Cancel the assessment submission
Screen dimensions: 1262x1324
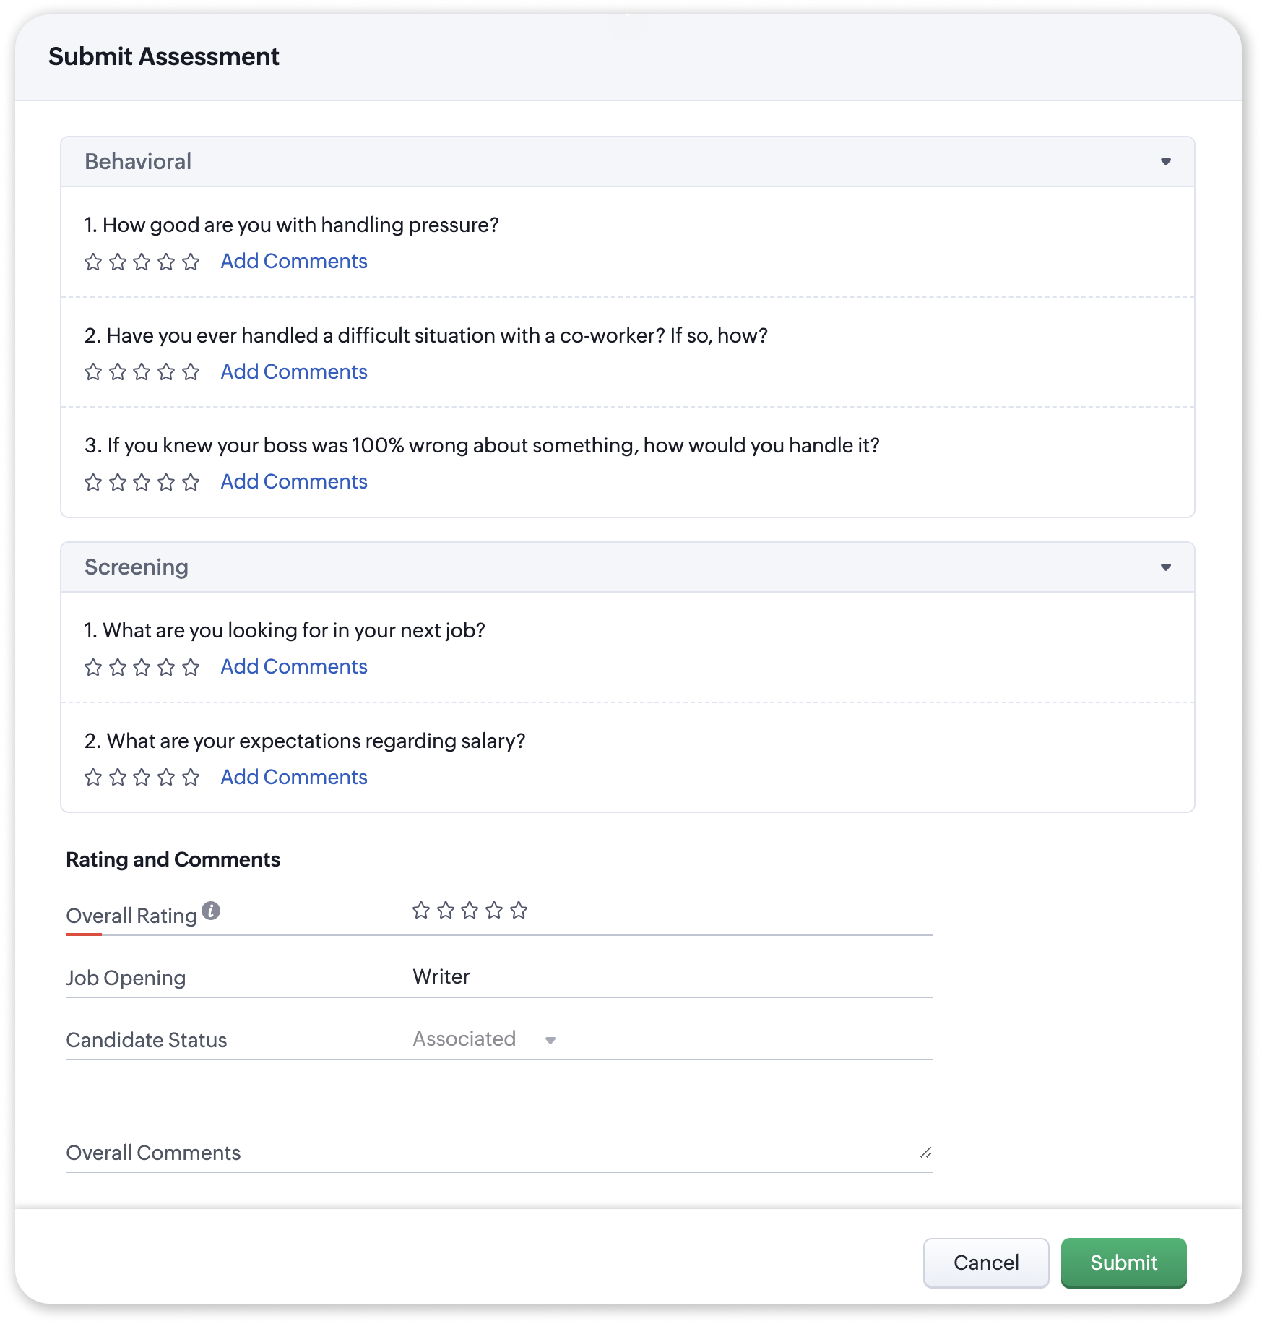[985, 1263]
